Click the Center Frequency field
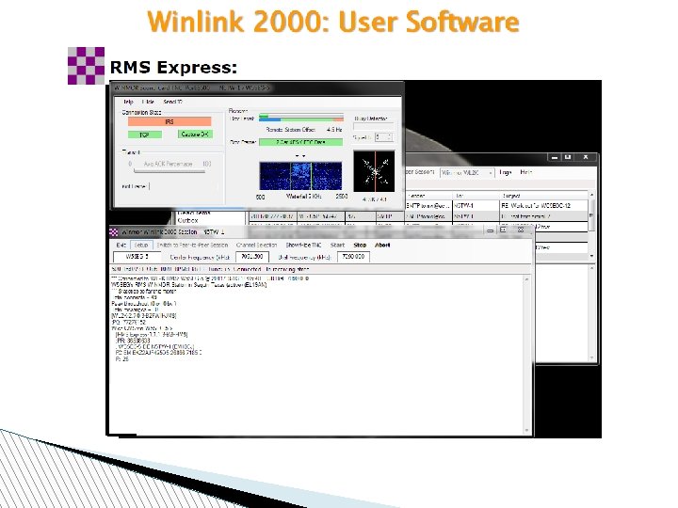The width and height of the screenshot is (678, 508). pos(252,257)
